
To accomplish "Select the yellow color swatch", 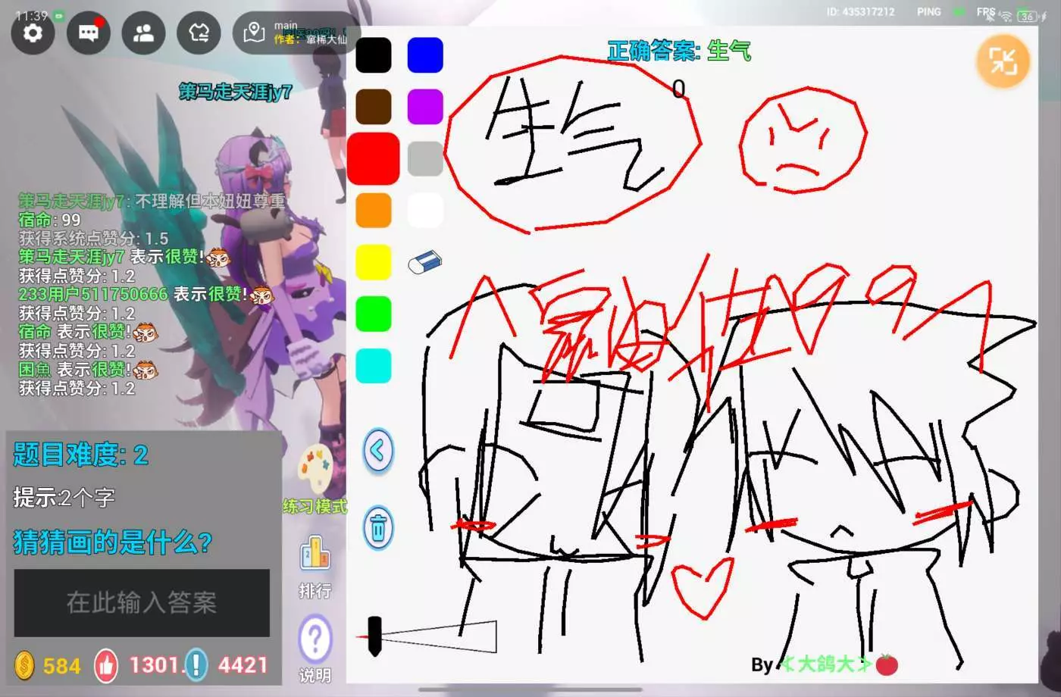I will click(374, 261).
